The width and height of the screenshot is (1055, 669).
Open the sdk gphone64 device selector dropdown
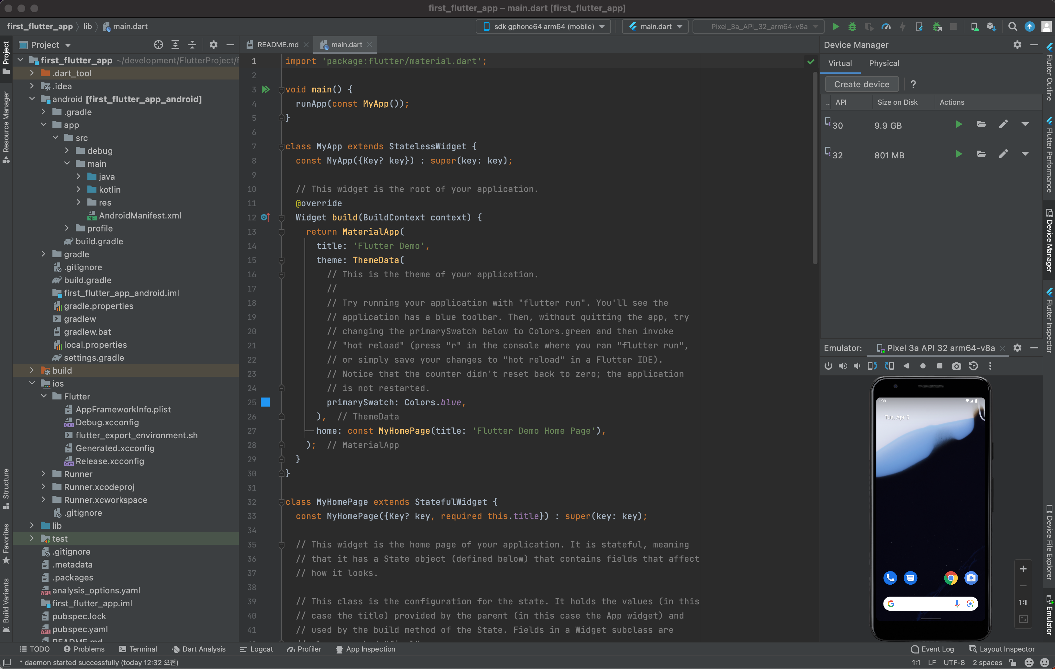coord(543,27)
